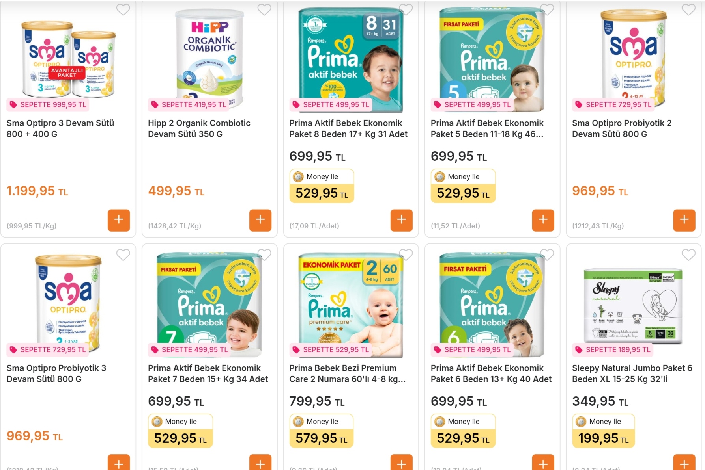Open Prima 7 Beden 34 Adet product title
The image size is (705, 470).
208,373
